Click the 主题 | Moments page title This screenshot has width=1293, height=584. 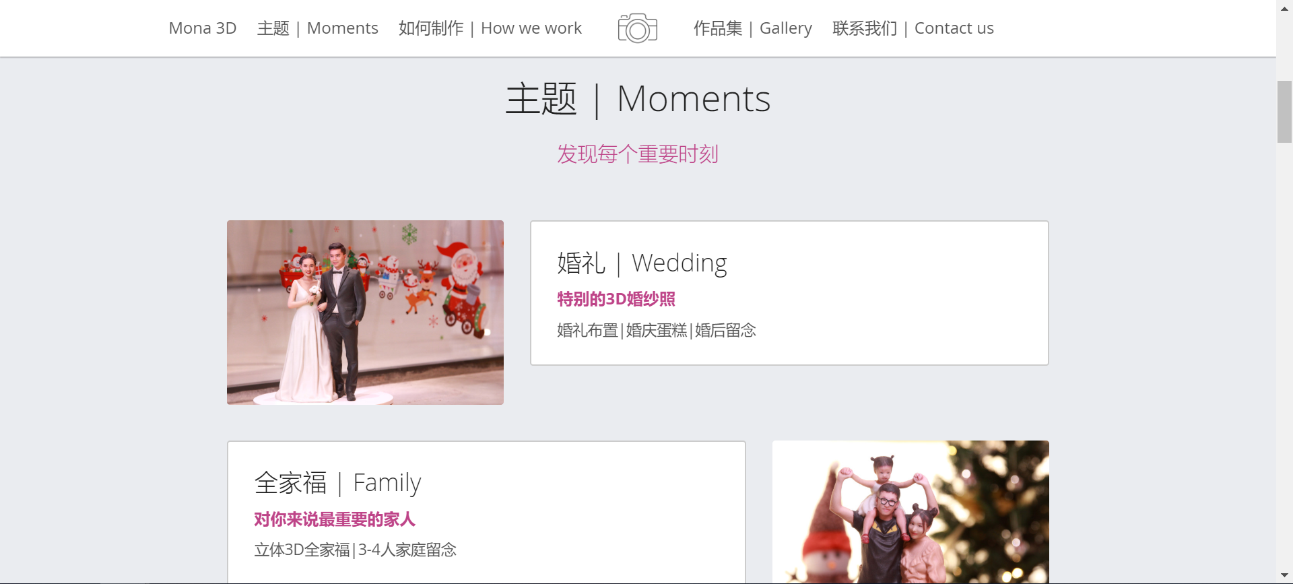tap(638, 99)
